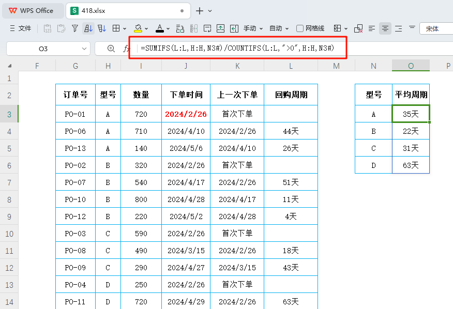Expand the Name Box dropdown arrow
Image resolution: width=453 pixels, height=309 pixels.
tap(84, 49)
